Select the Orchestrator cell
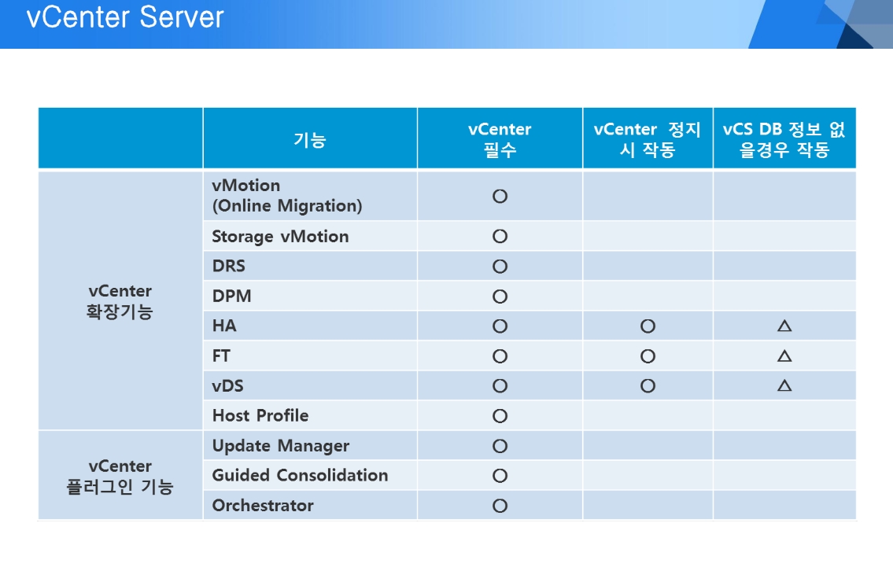The image size is (893, 571). 310,506
